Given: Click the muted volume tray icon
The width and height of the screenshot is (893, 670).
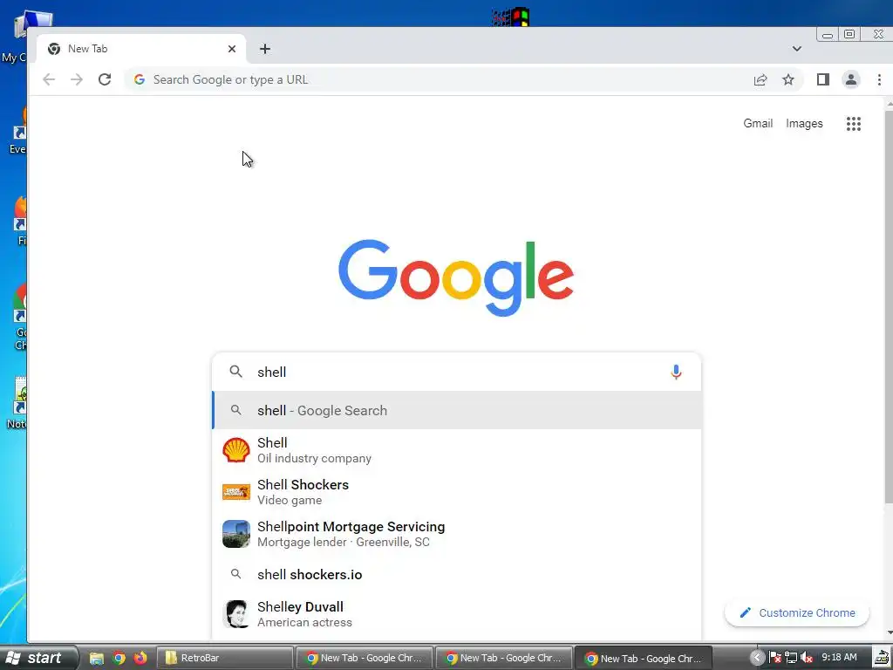Looking at the screenshot, I should pyautogui.click(x=806, y=658).
